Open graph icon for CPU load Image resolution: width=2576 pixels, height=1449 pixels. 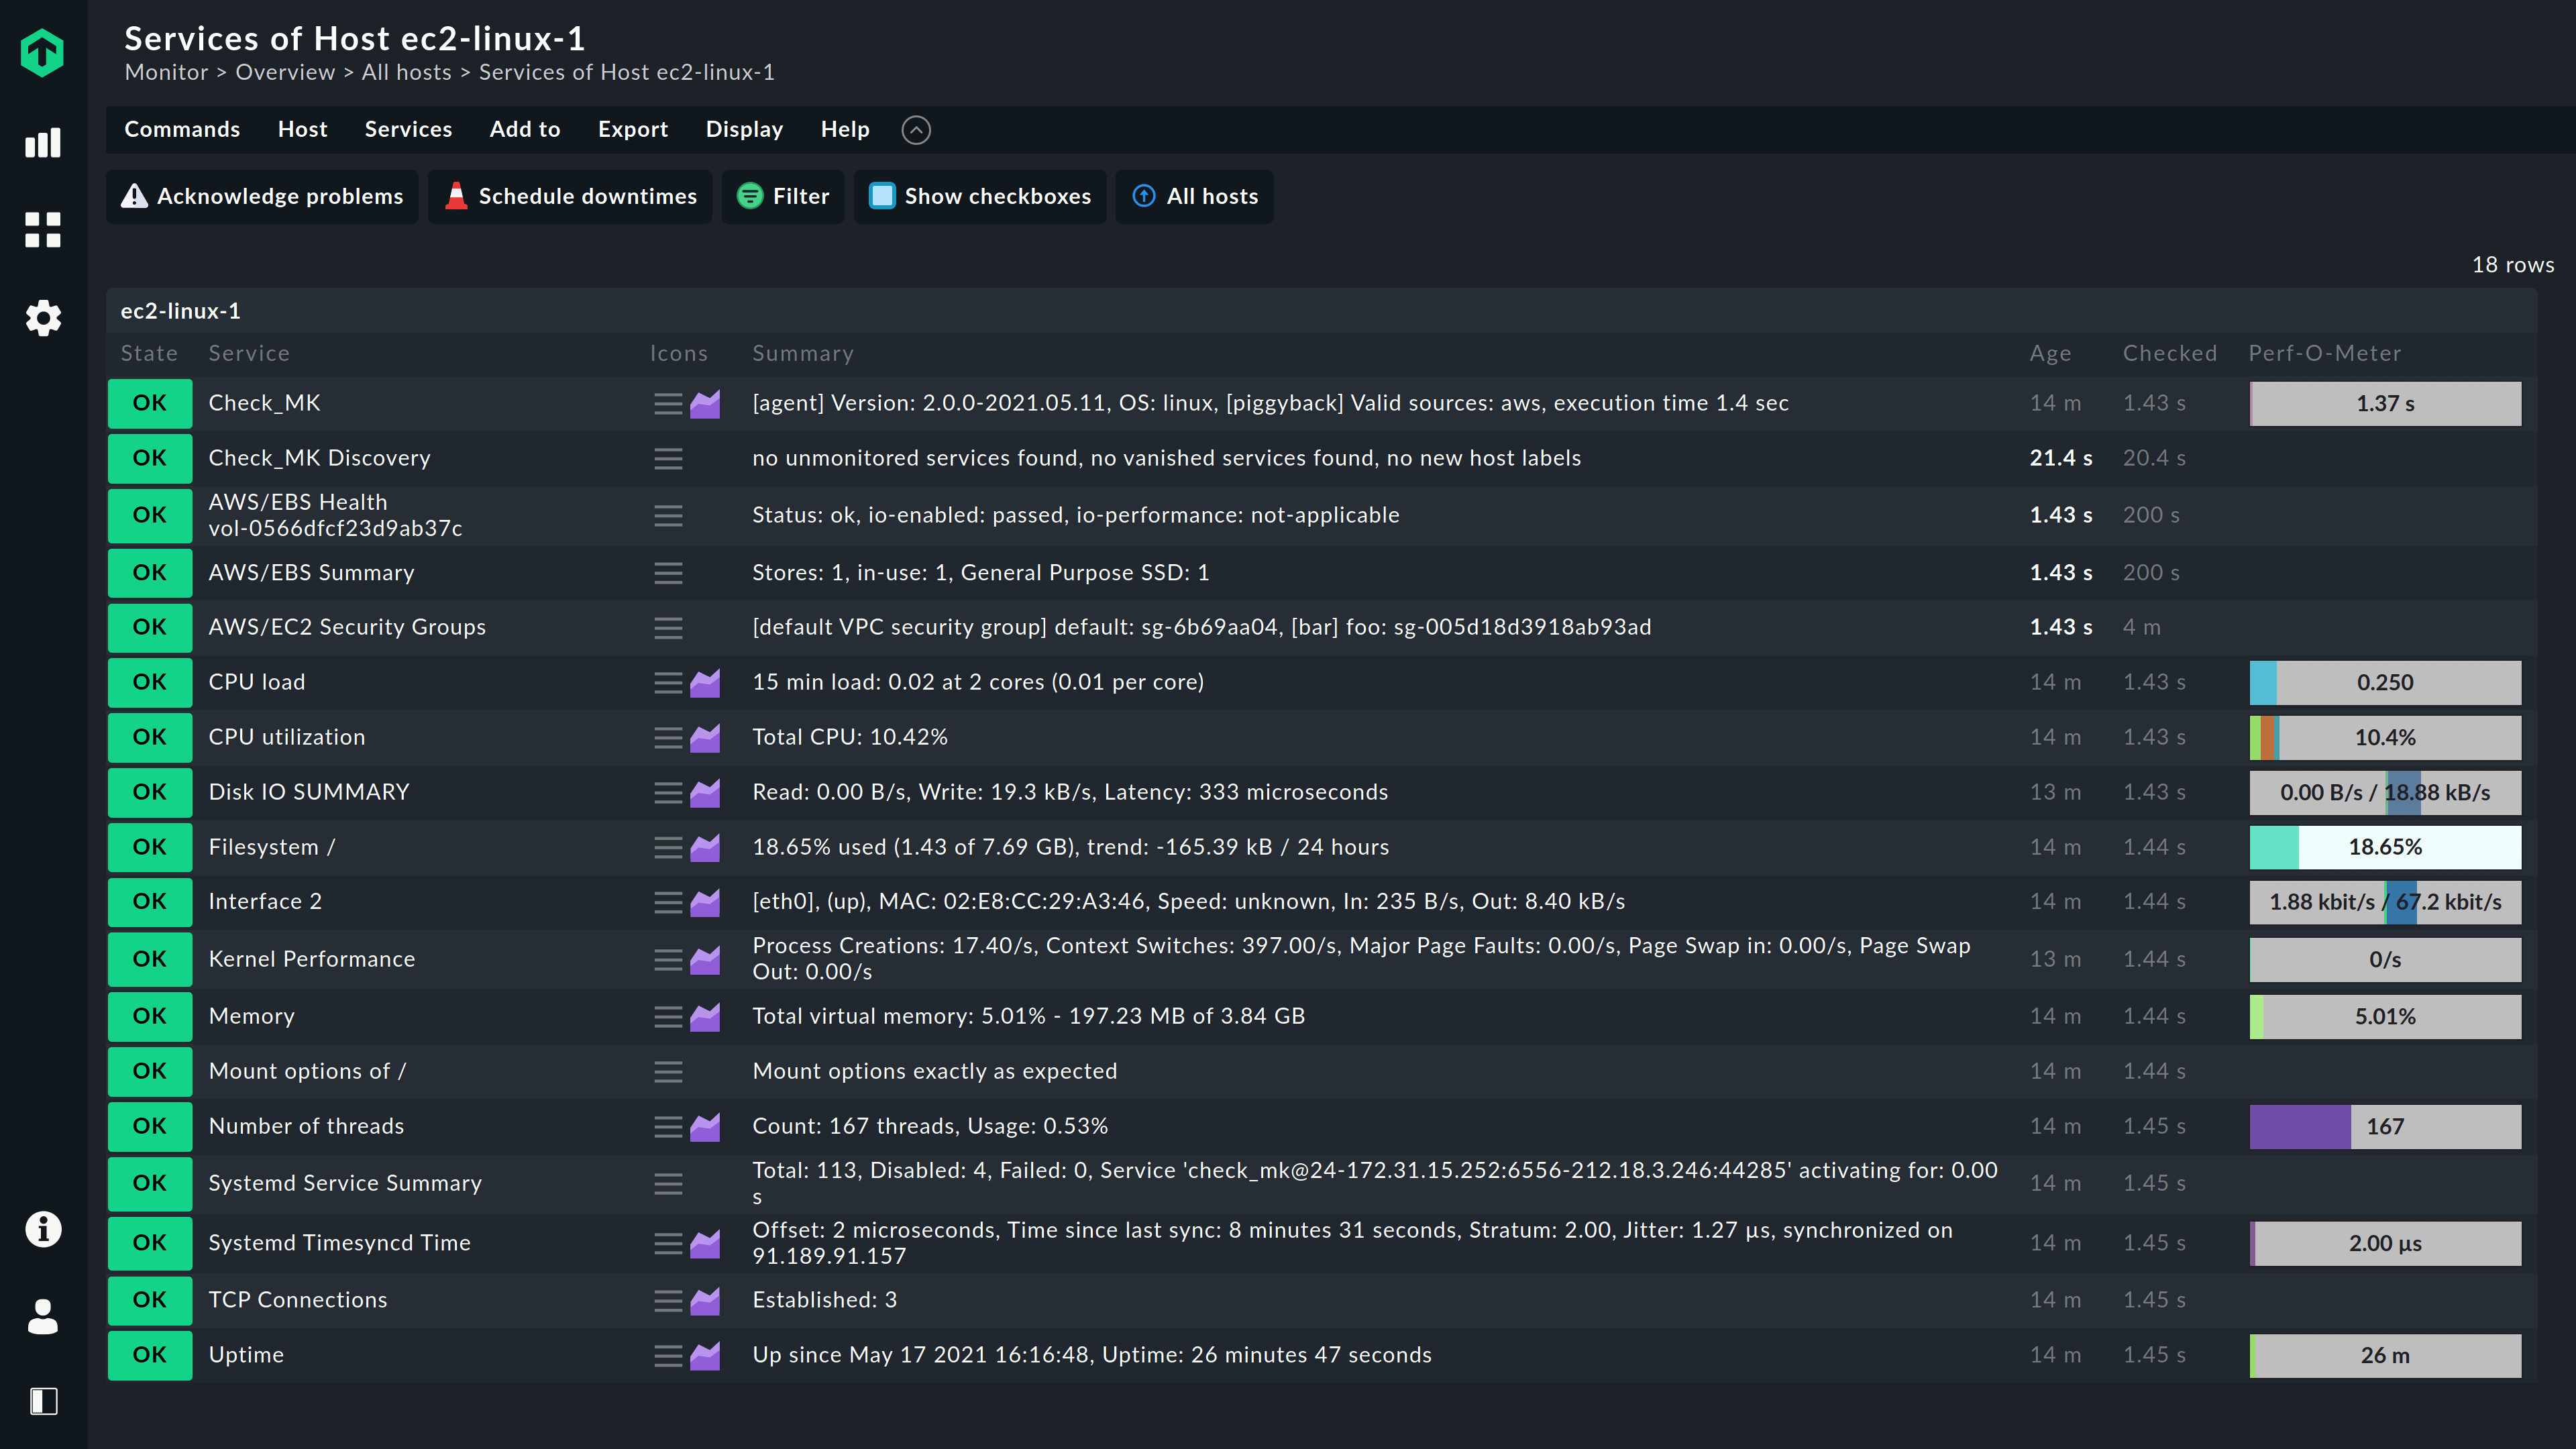pos(705,683)
